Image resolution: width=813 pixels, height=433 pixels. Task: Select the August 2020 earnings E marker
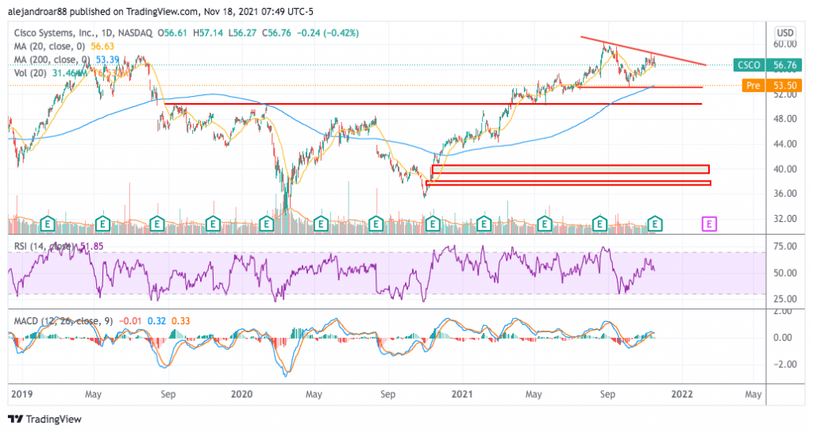click(376, 224)
